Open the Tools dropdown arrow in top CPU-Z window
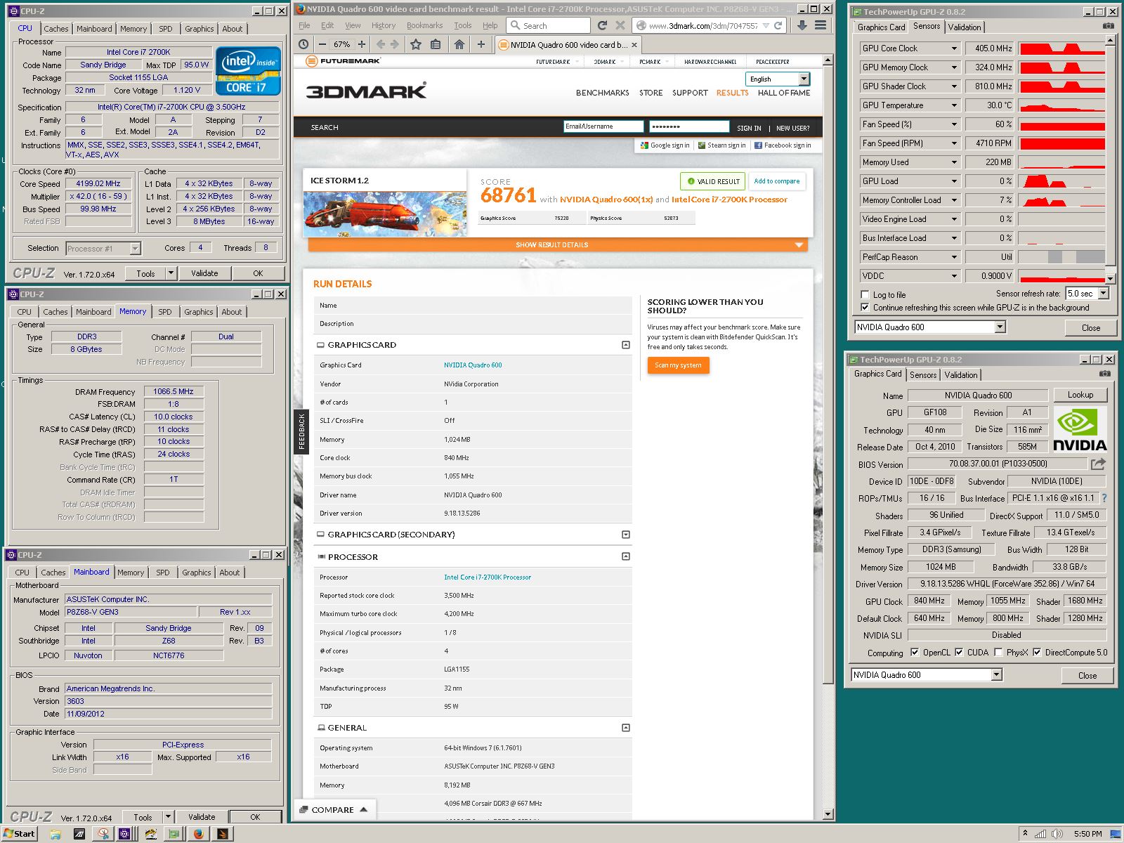Screen dimensions: 1124x843 click(x=171, y=273)
